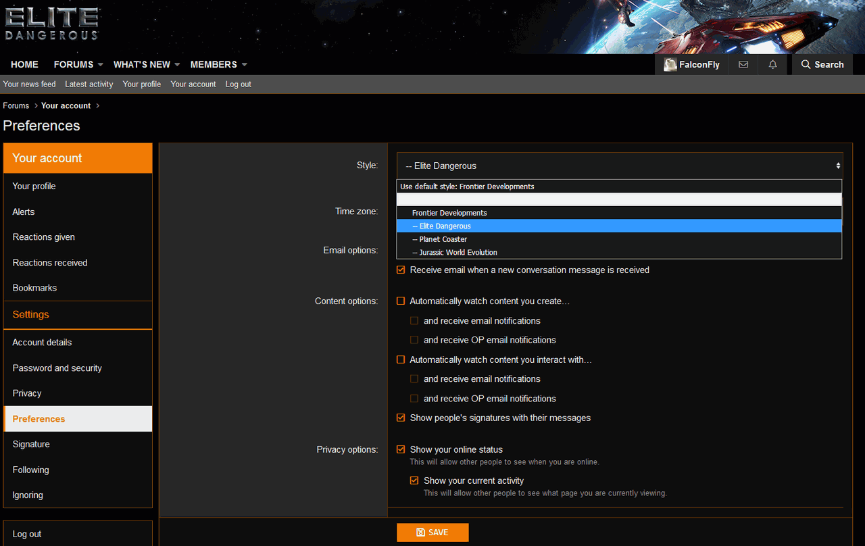Toggle OP email notifications under content you interact with
865x546 pixels.
pos(414,399)
